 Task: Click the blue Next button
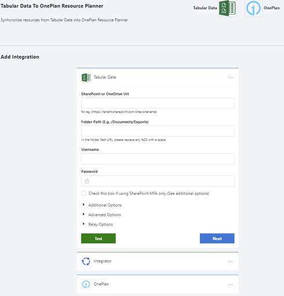pyautogui.click(x=217, y=239)
